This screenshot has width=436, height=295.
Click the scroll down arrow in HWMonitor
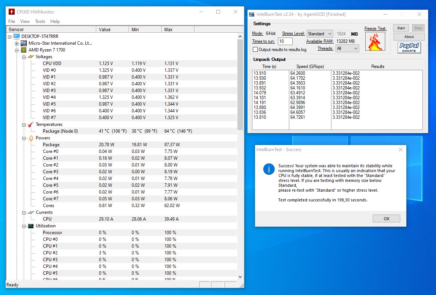pos(240,277)
